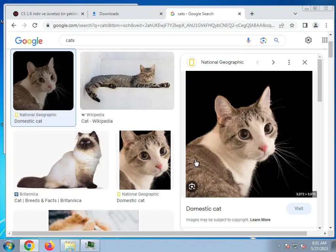Viewport: 336px width, 252px height.
Task: Search inside image with Lens overlay
Action: point(192,187)
